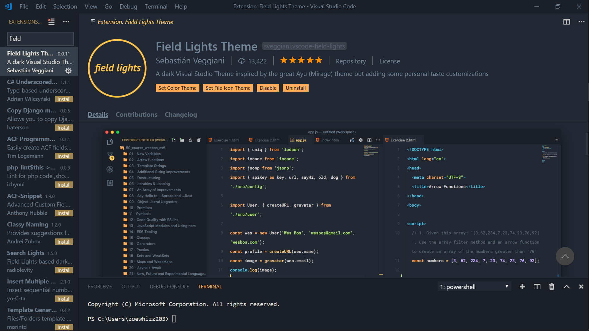This screenshot has width=589, height=331.
Task: Split the terminal pane
Action: [x=537, y=287]
